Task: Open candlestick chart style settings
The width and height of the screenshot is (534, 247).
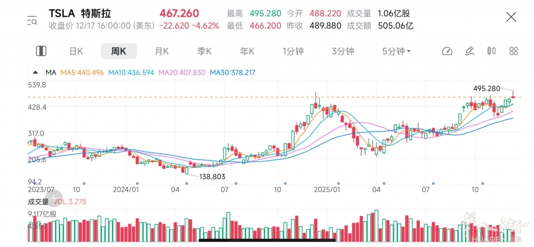Action: coord(491,51)
